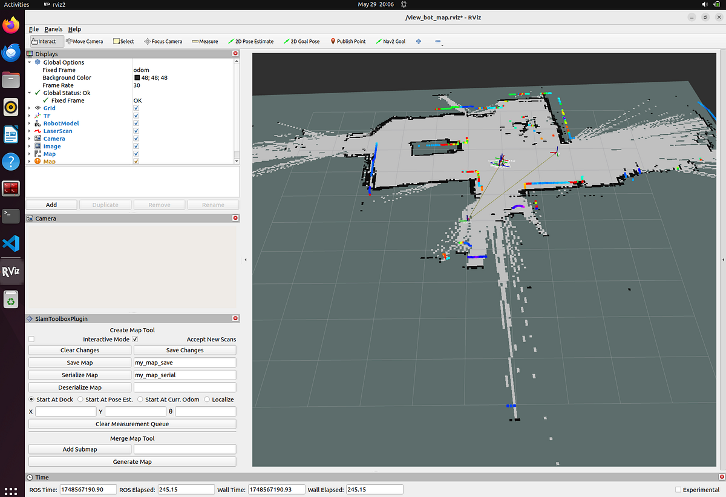Screen dimensions: 726x497
Task: Activate the Move Camera tool
Action: pos(85,41)
